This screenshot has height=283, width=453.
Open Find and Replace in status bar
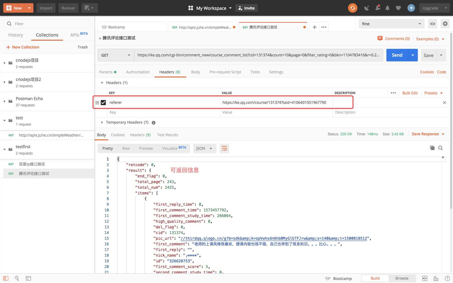(x=17, y=278)
